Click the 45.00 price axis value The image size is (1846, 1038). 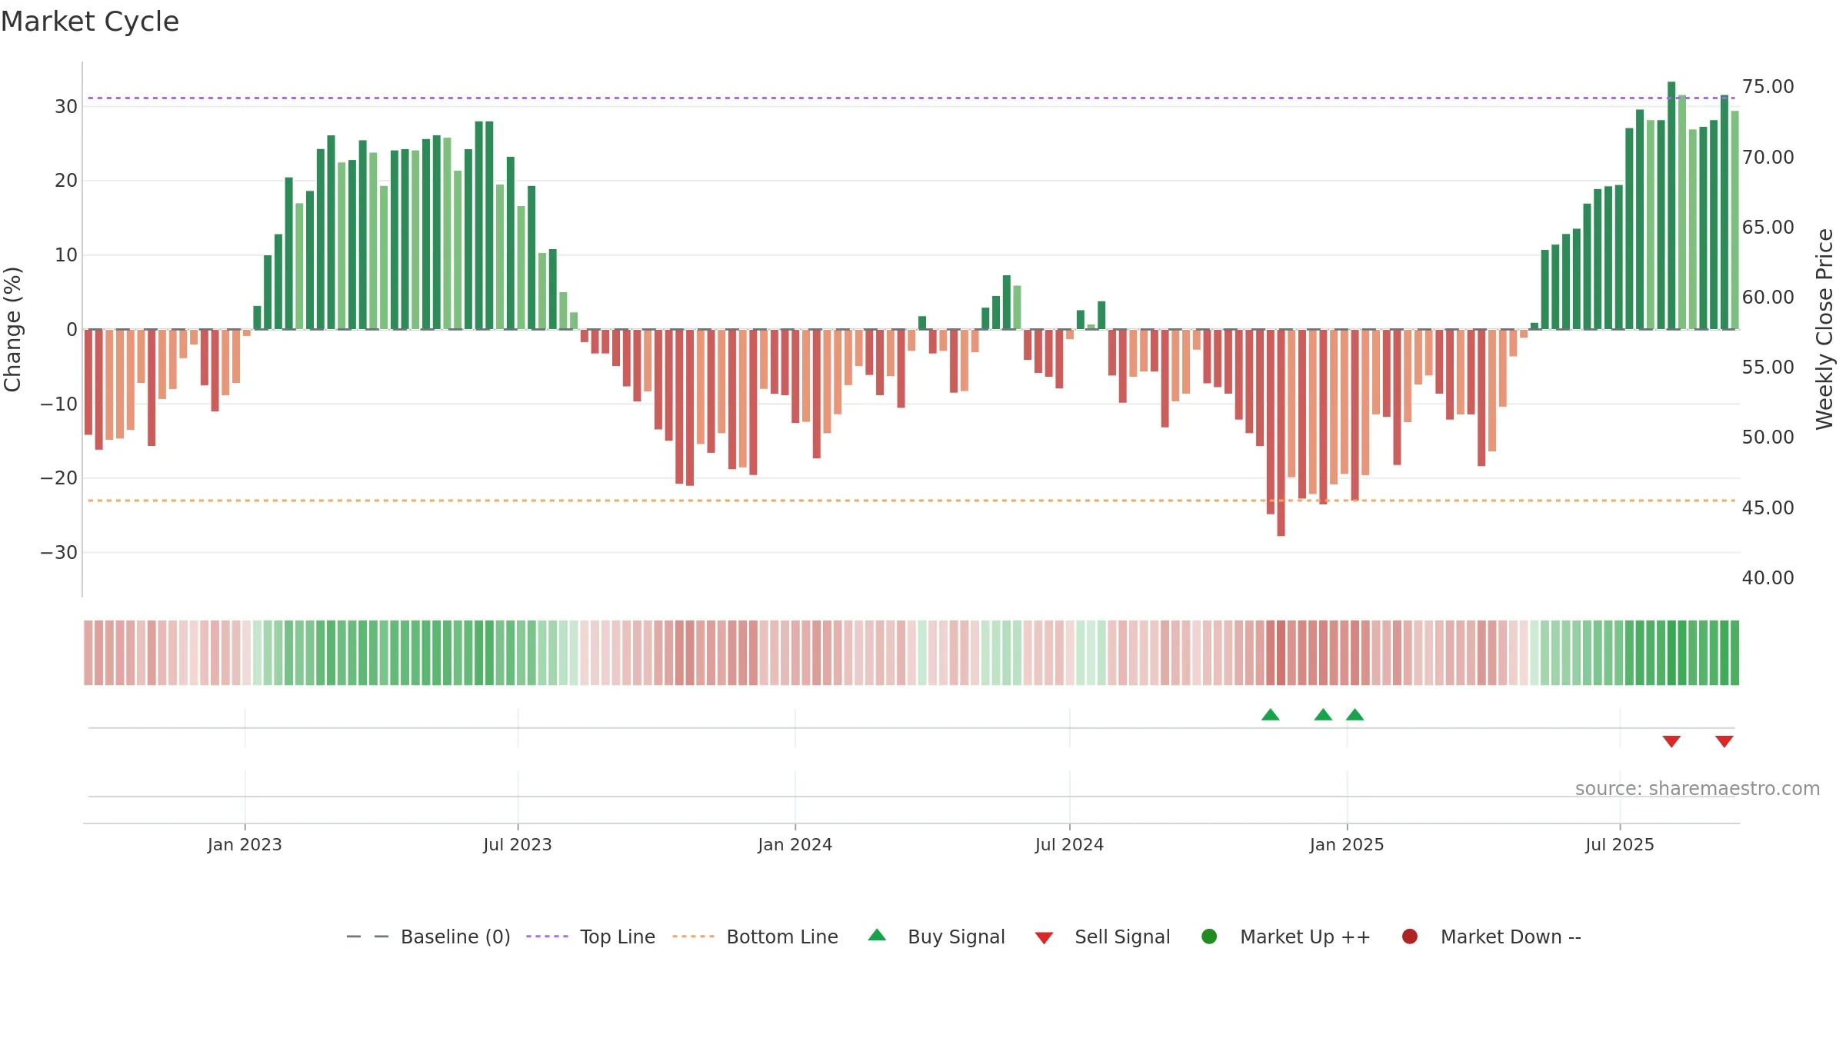pos(1768,507)
